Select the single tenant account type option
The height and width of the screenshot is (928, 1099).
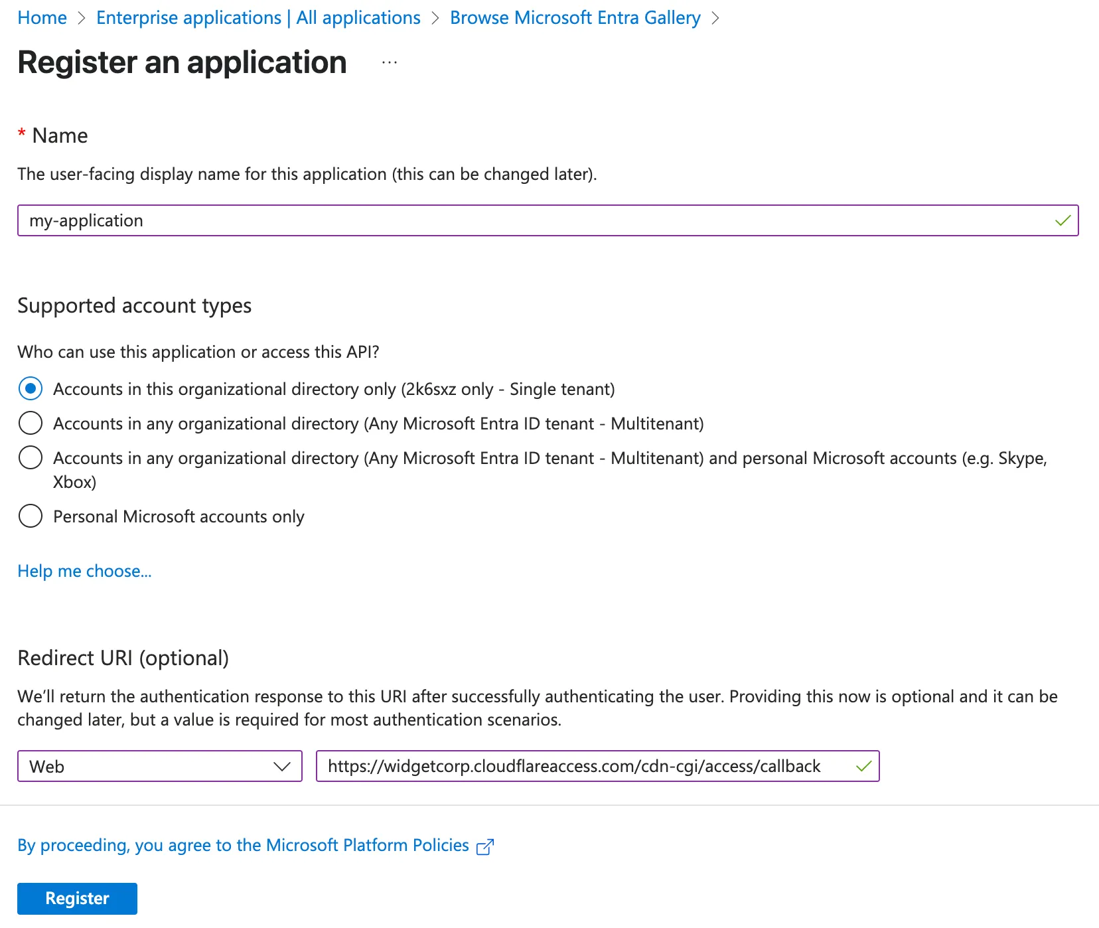coord(31,389)
